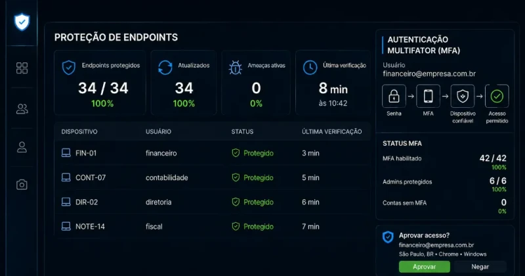The image size is (525, 276).
Task: Click the STATUS MFA section heading
Action: click(402, 143)
